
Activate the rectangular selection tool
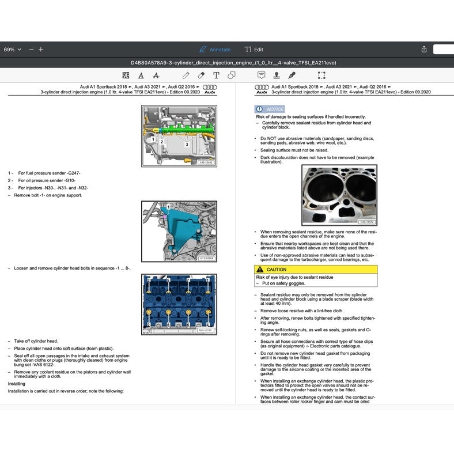(321, 75)
